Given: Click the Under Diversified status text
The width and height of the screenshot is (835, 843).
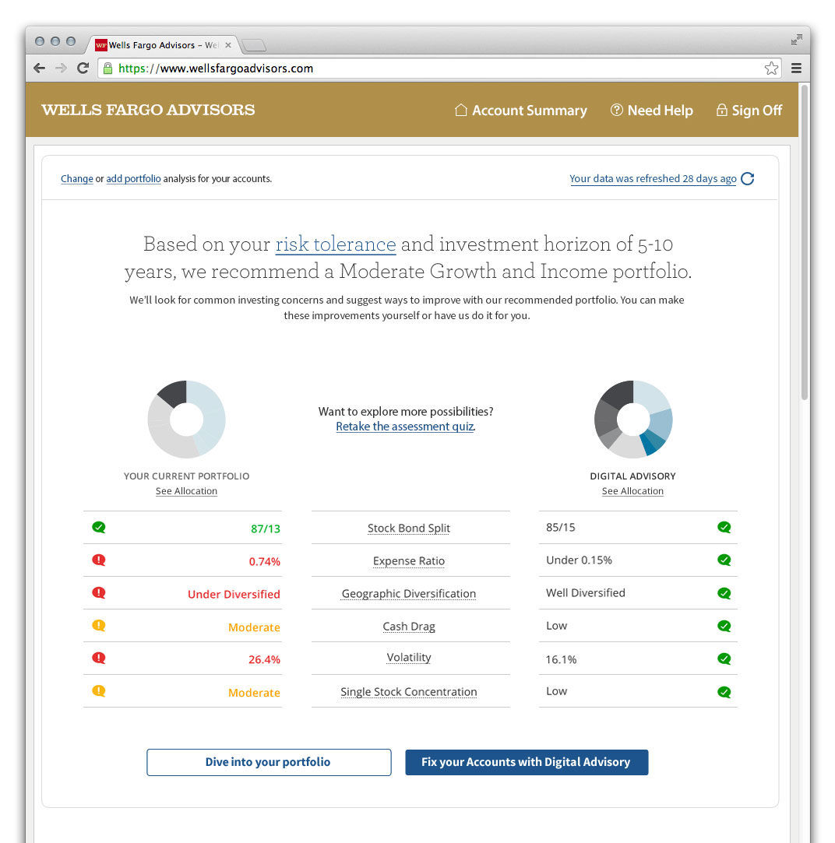Looking at the screenshot, I should pos(234,594).
